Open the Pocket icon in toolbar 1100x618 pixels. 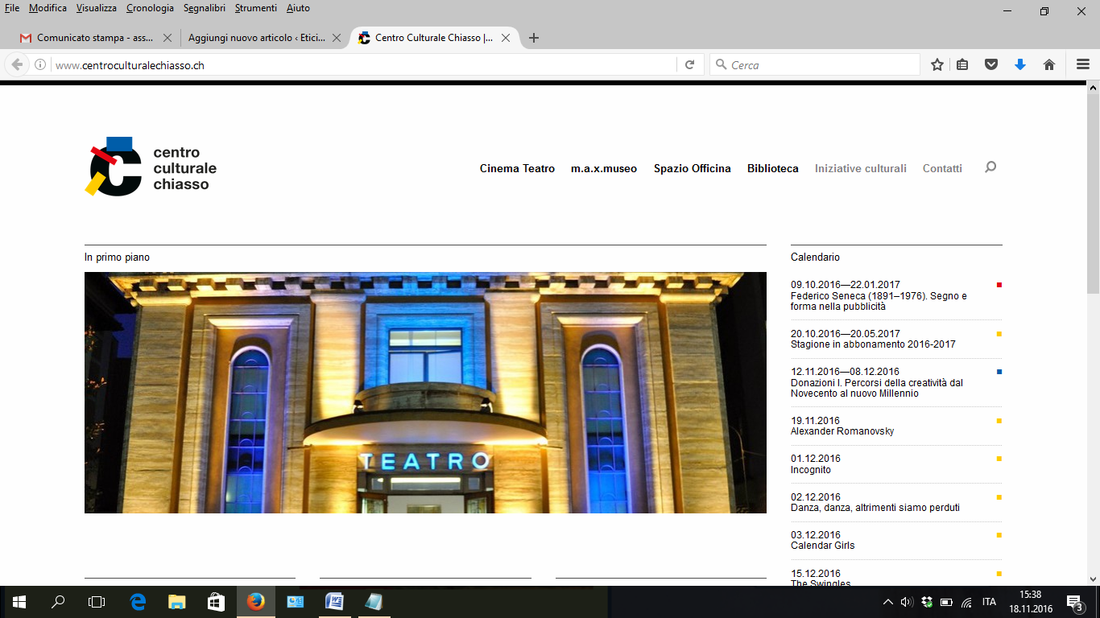click(x=991, y=65)
